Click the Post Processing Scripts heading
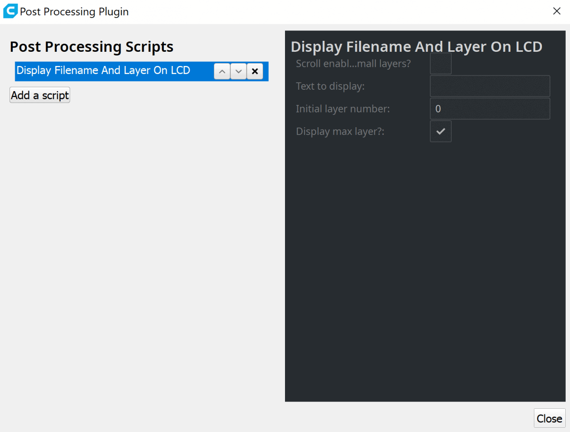 coord(92,47)
